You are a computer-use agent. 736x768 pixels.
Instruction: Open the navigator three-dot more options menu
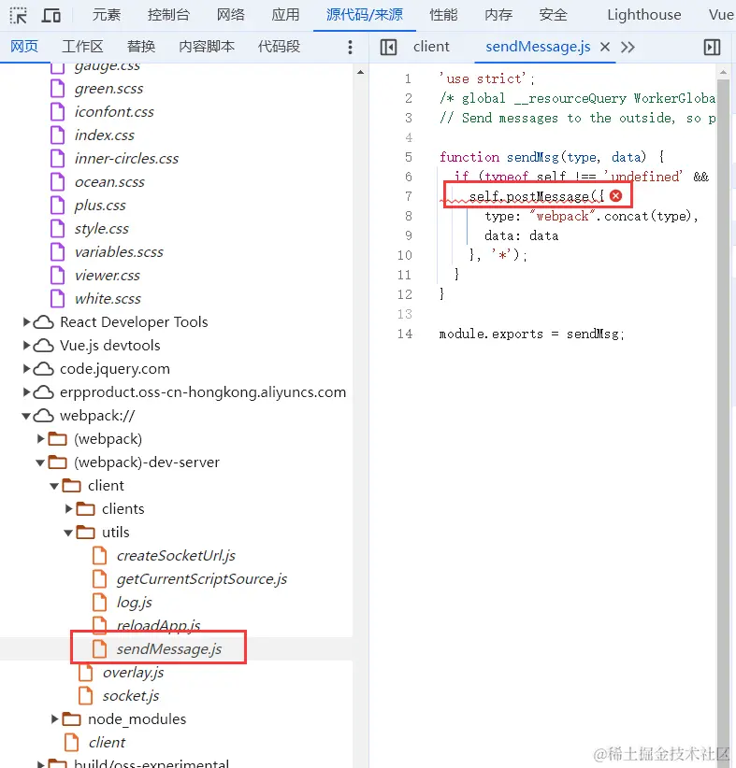tap(350, 47)
